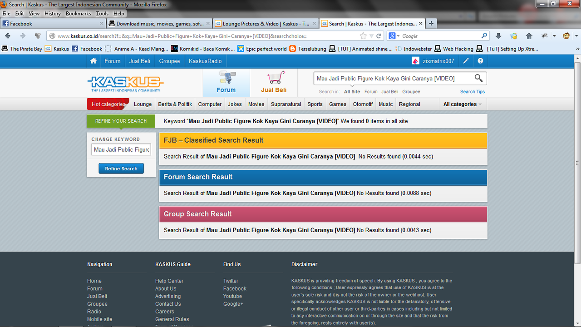The width and height of the screenshot is (581, 327).
Task: Open the Search Tips link
Action: [x=473, y=92]
